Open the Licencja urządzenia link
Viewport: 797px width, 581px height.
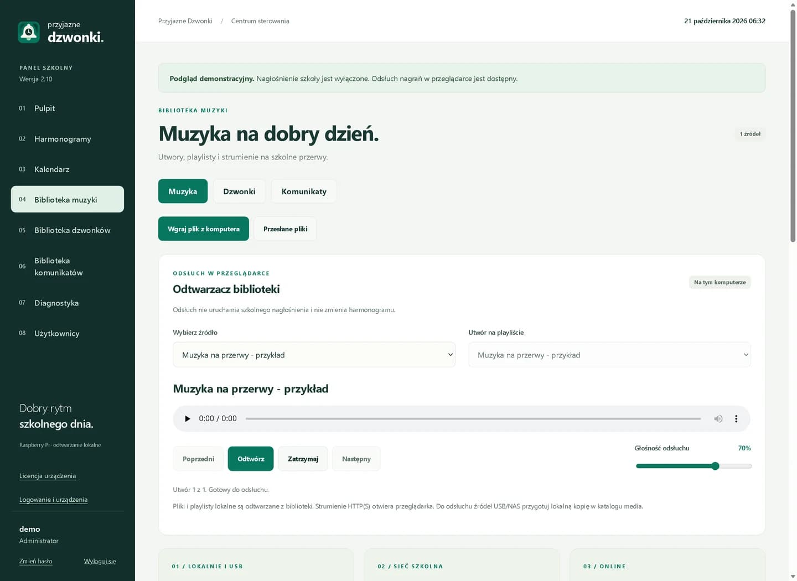[48, 476]
